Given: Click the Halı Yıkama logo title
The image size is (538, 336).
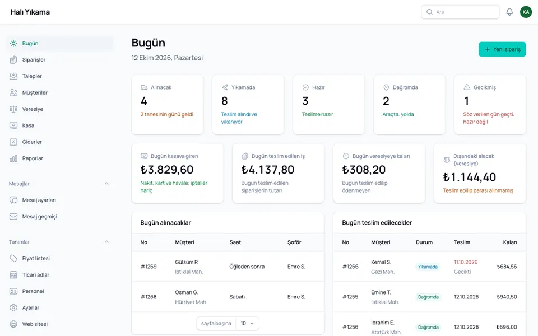Looking at the screenshot, I should tap(30, 12).
